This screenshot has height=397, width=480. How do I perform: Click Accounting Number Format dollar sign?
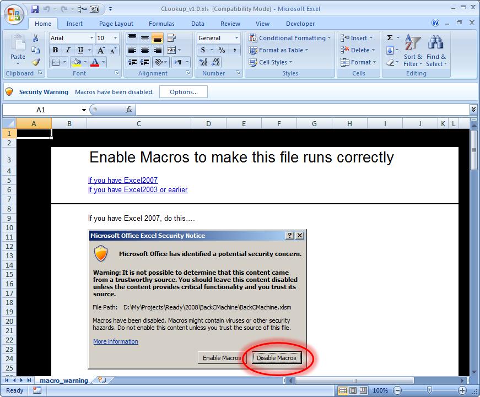(203, 50)
